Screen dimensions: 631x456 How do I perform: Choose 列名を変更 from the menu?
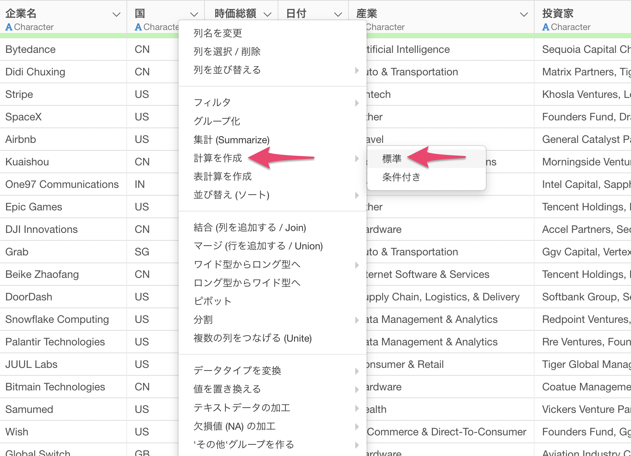pos(218,33)
